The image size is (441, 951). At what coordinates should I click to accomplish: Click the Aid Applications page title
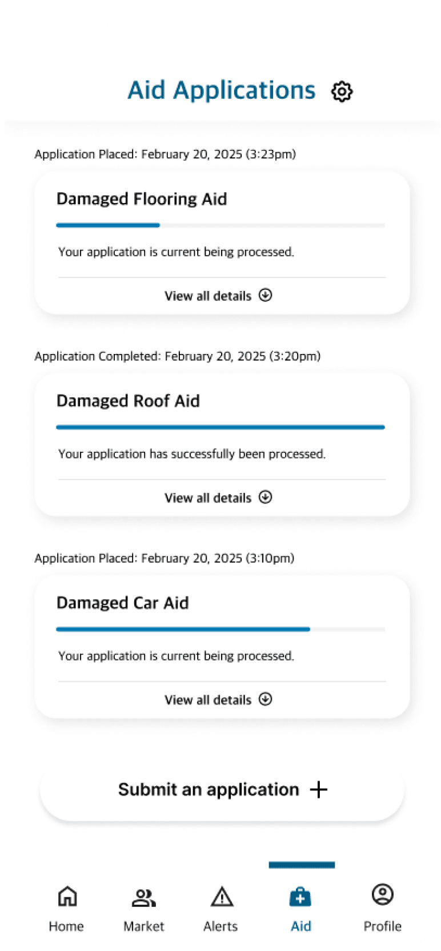pos(222,90)
